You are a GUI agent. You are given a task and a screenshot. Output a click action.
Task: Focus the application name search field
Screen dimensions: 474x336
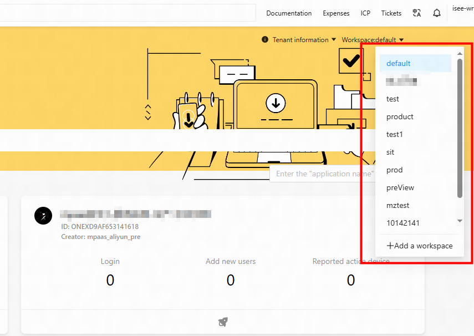click(323, 174)
